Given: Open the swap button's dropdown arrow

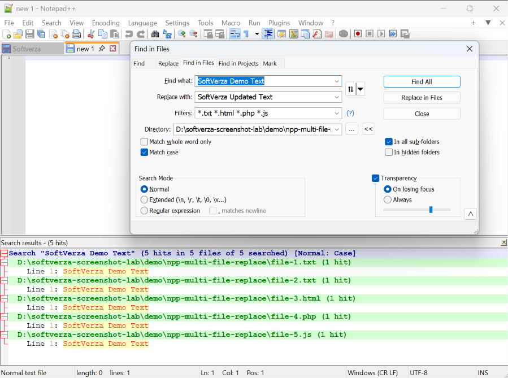Looking at the screenshot, I should (x=361, y=89).
